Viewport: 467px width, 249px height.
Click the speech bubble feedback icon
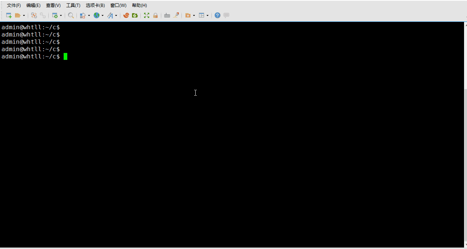[x=226, y=15]
